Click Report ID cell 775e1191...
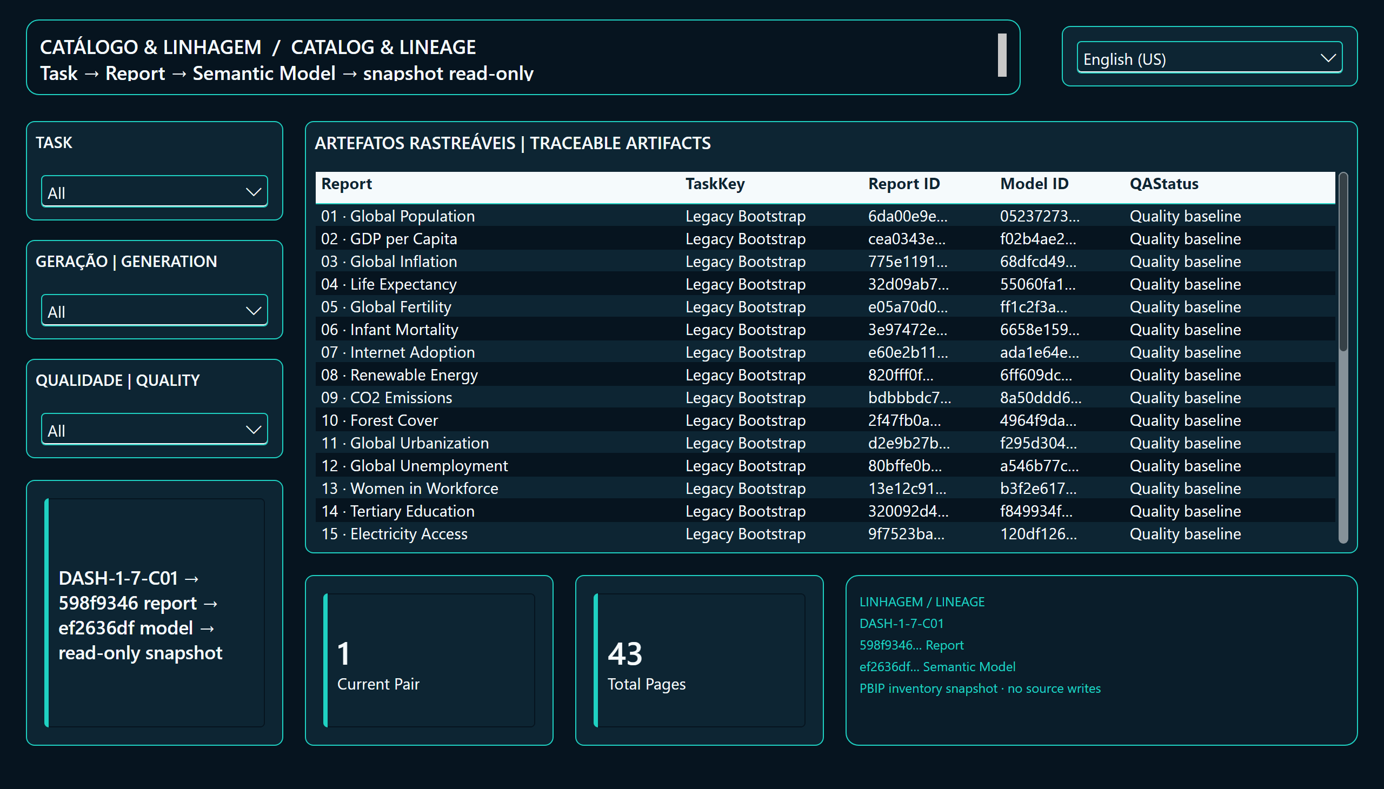This screenshot has height=789, width=1384. click(908, 262)
